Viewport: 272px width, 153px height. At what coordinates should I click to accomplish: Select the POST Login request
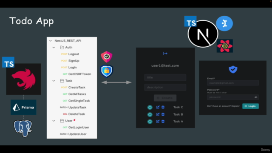pos(69,67)
